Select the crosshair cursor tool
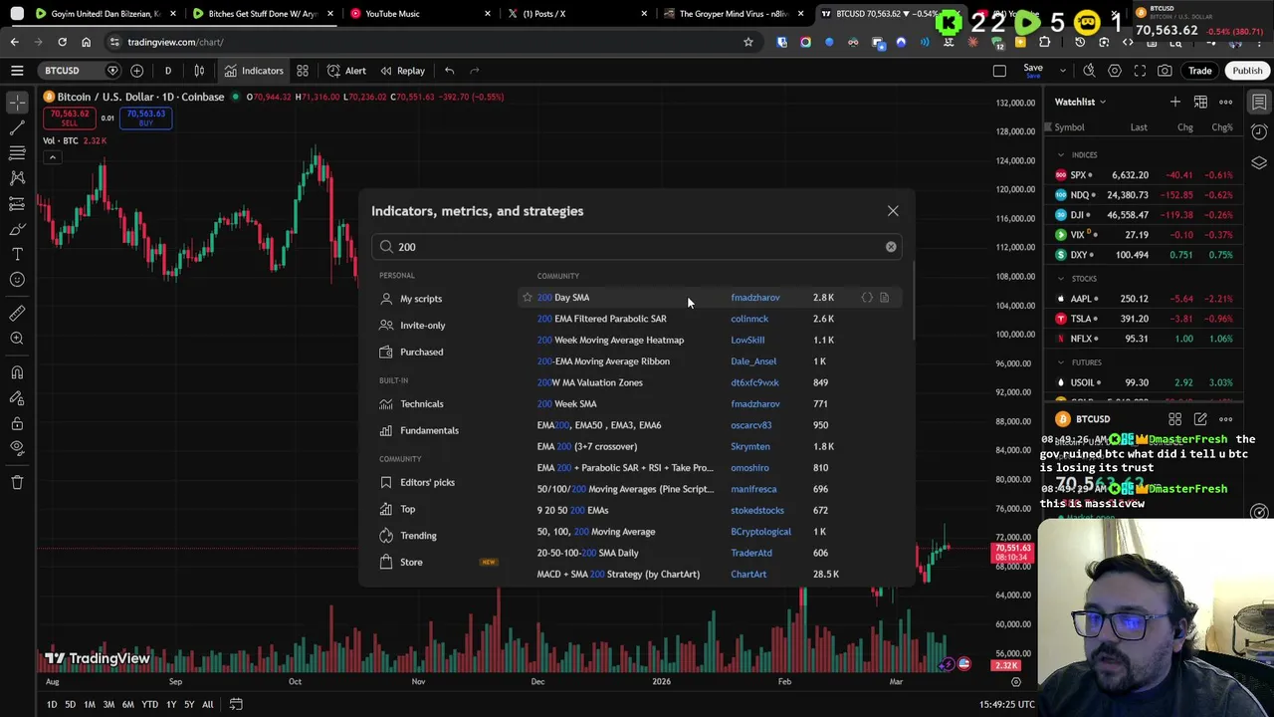The width and height of the screenshot is (1274, 717). (17, 102)
